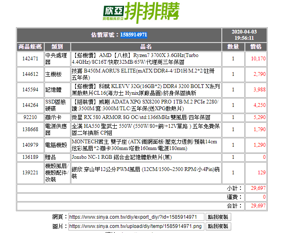Click the 圖片 URL input field

click(136, 226)
